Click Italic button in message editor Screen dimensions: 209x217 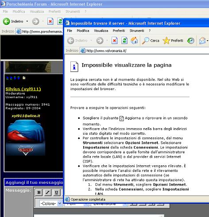(x=48, y=192)
